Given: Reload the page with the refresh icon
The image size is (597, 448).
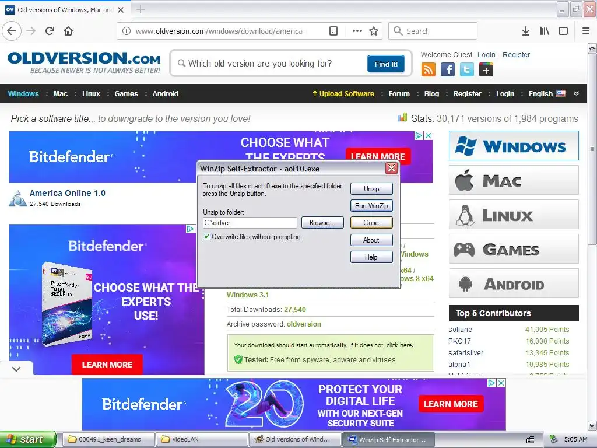Looking at the screenshot, I should (x=50, y=31).
